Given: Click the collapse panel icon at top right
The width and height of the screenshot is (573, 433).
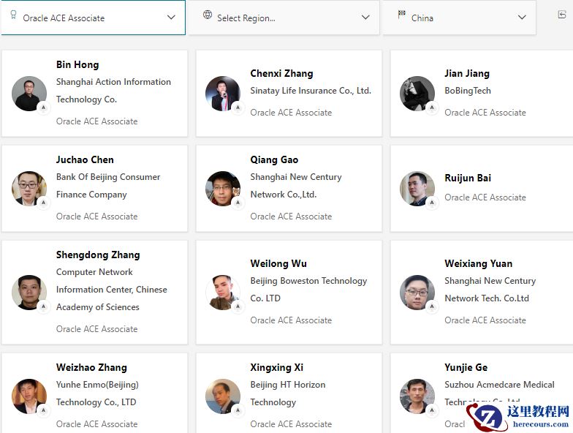Looking at the screenshot, I should point(561,15).
